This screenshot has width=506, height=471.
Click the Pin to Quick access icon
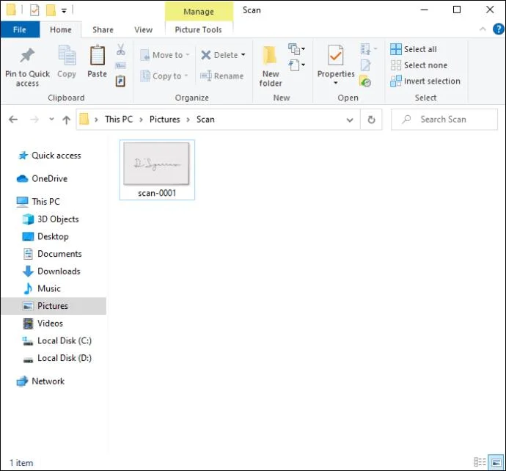pyautogui.click(x=27, y=56)
